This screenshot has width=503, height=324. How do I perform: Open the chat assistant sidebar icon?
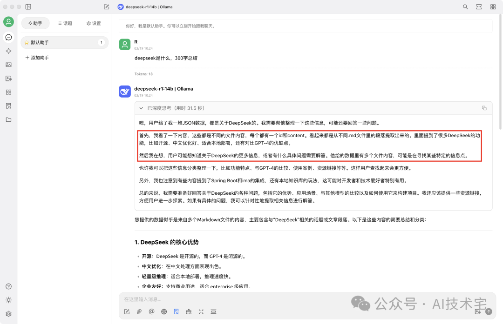(x=9, y=38)
